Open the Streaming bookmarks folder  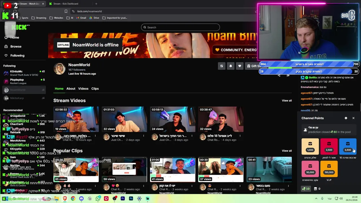point(39,18)
